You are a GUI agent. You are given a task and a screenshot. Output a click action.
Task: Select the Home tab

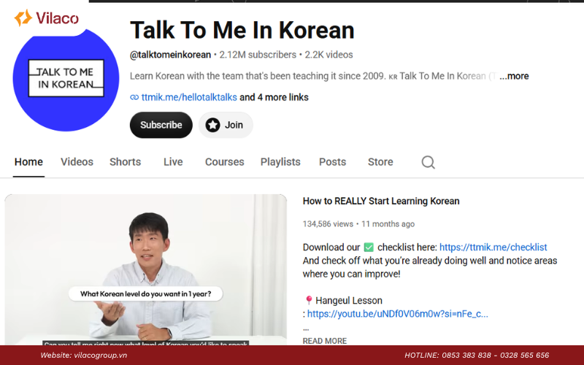(28, 162)
